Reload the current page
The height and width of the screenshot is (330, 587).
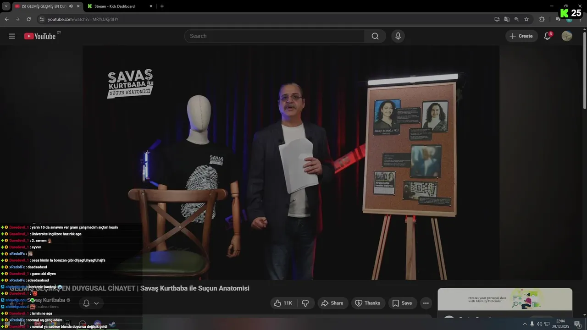click(x=28, y=19)
